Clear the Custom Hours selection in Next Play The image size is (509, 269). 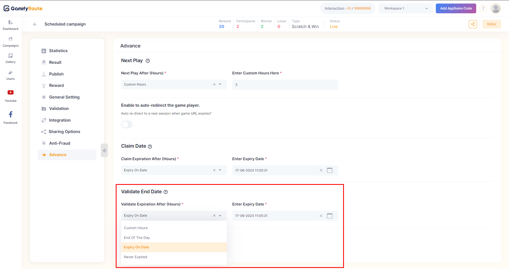coord(214,84)
